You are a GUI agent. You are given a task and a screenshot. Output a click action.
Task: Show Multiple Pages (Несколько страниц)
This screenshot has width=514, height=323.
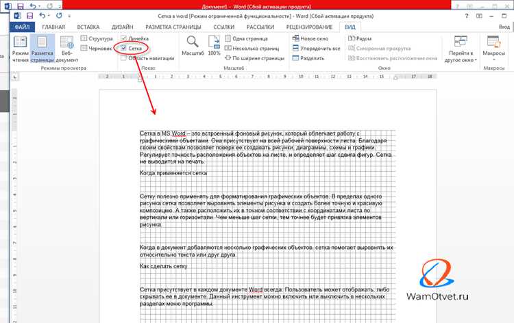(x=252, y=49)
